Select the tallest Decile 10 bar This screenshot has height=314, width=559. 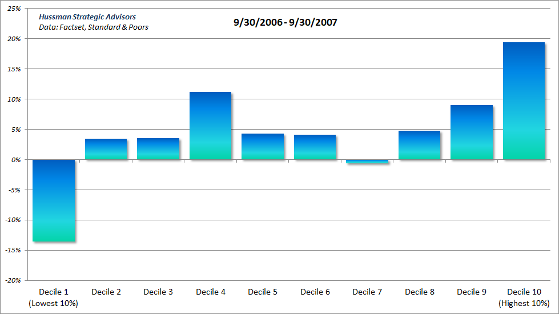(524, 101)
